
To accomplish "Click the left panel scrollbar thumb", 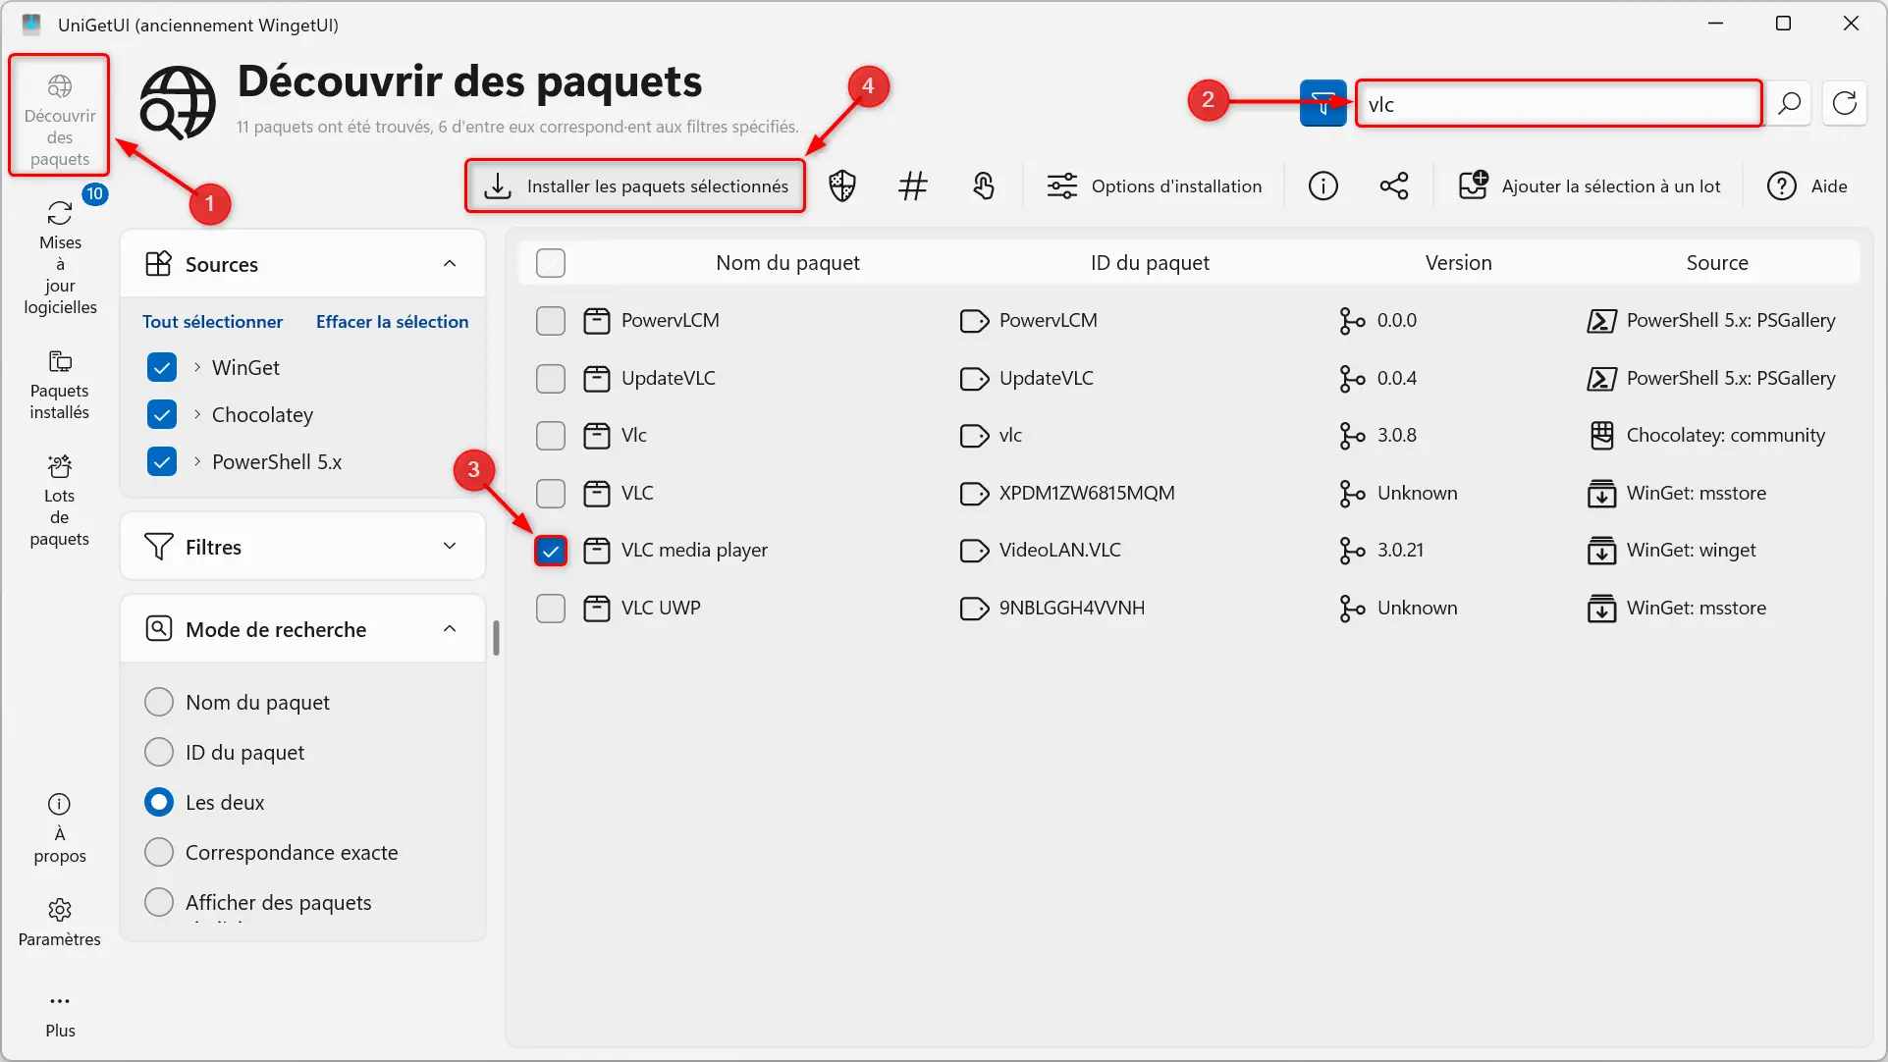I will [x=496, y=638].
